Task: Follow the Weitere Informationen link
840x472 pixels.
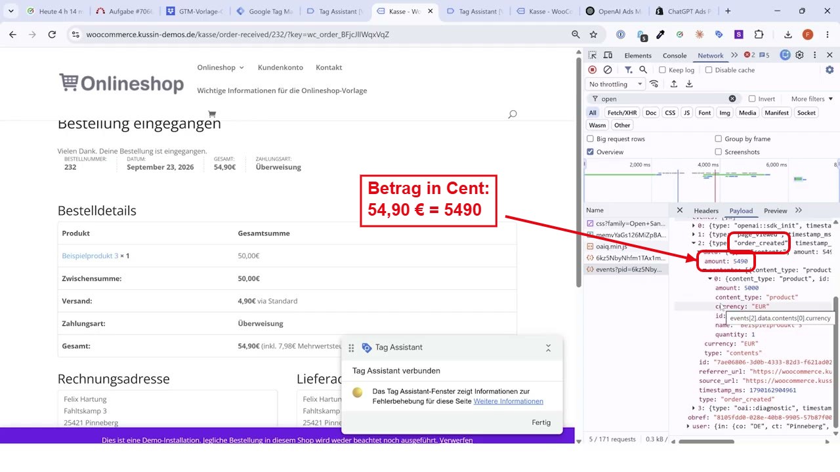Action: click(509, 401)
